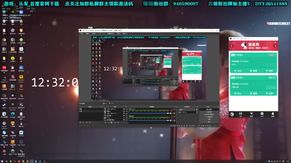291x163 pixels.
Task: Lock the game capture source row
Action: [x=127, y=116]
